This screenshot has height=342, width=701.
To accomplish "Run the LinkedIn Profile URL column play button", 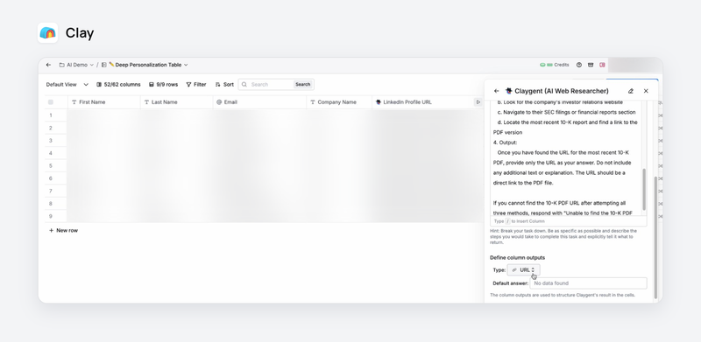I will pyautogui.click(x=478, y=102).
